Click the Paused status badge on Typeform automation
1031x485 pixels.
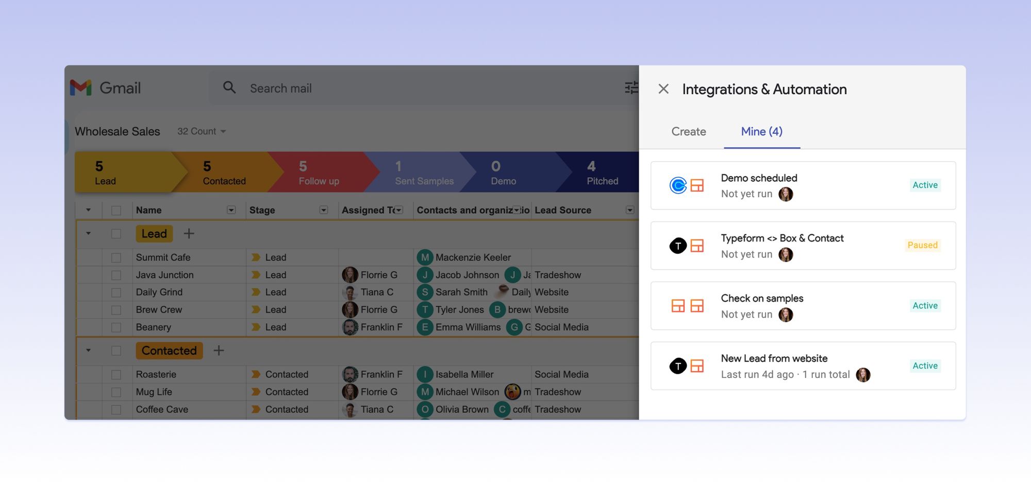(922, 246)
